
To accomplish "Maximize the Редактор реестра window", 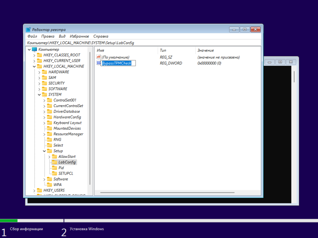I will click(244, 29).
